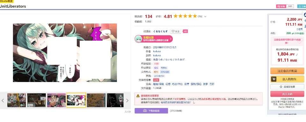Open the sixth dark preview thumbnail
This screenshot has height=122, width=306.
115,100
